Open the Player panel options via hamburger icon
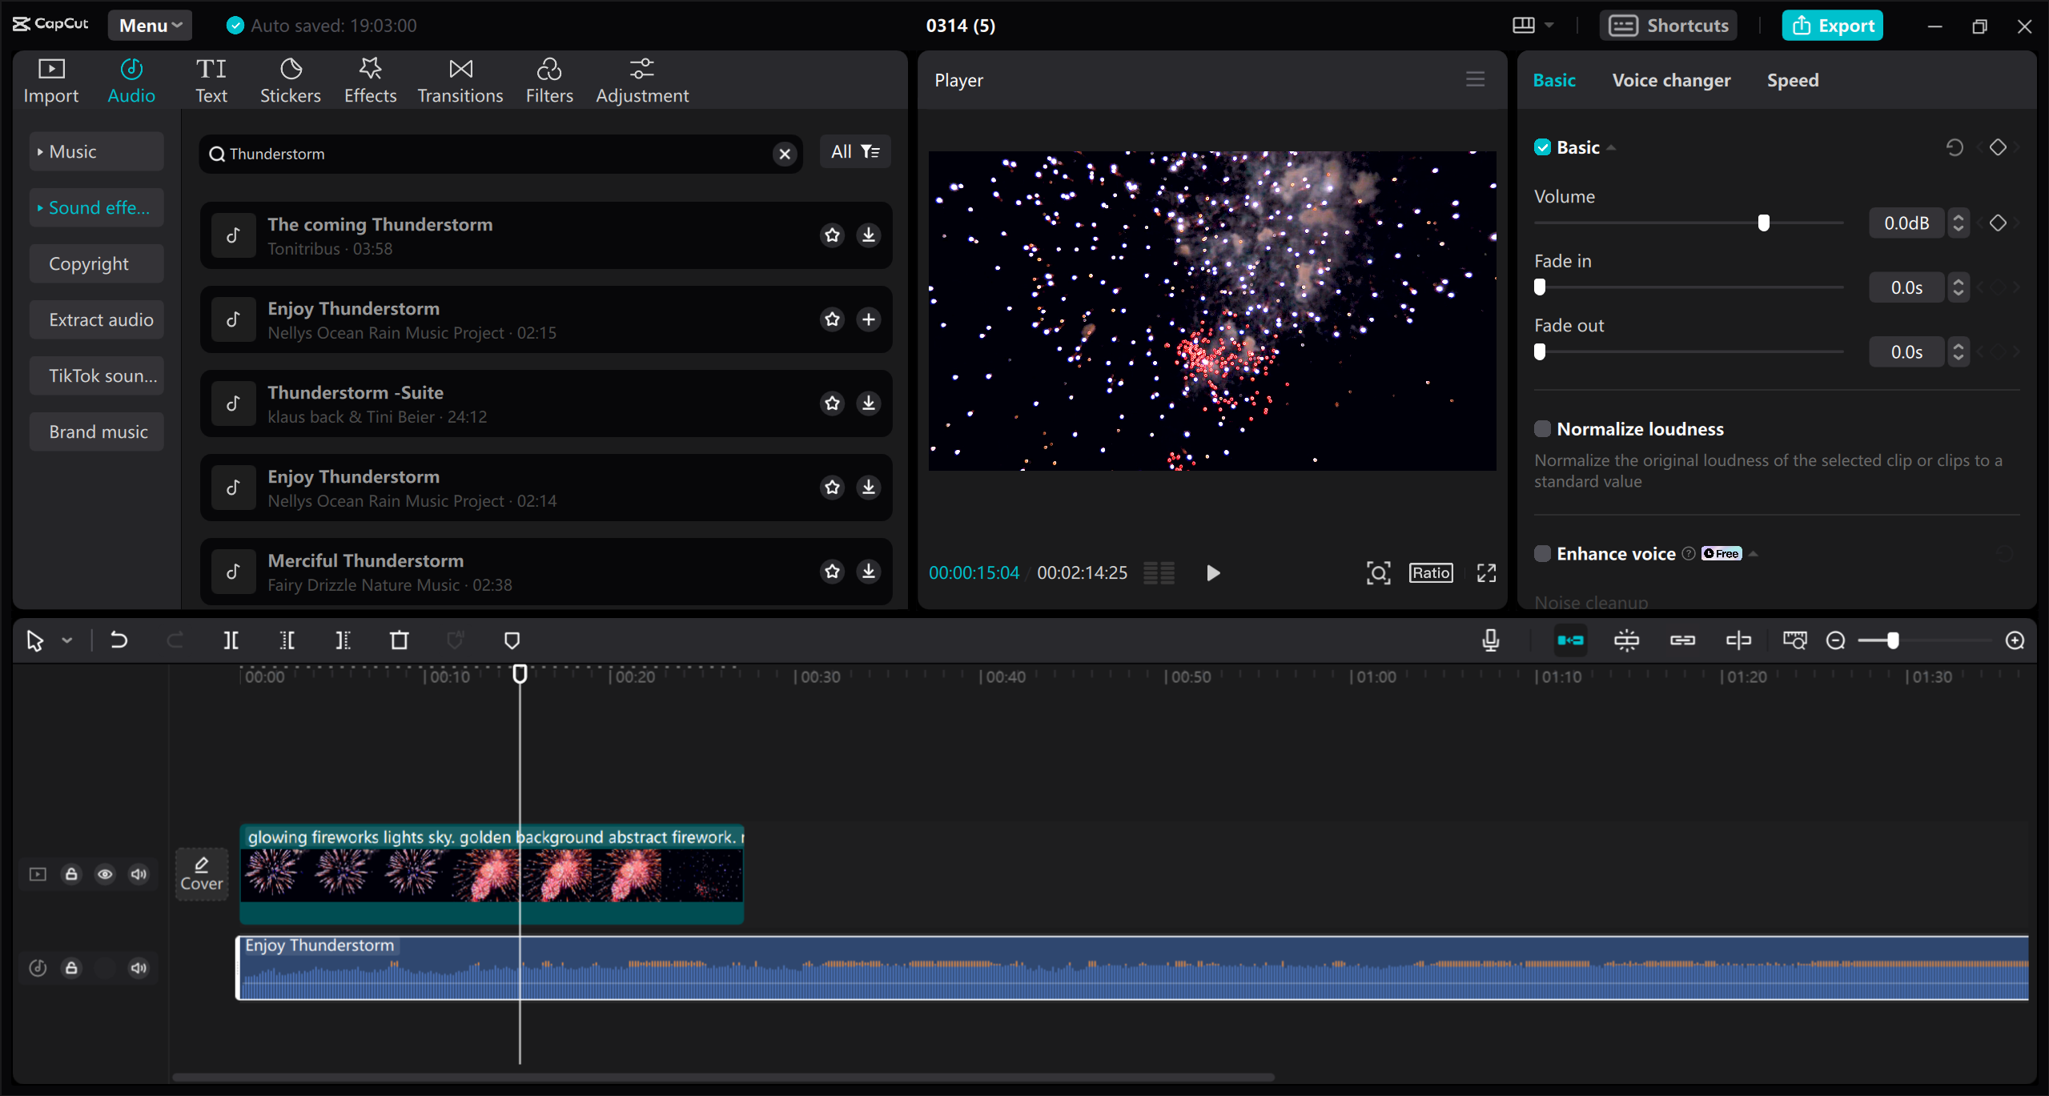The image size is (2049, 1096). tap(1475, 79)
